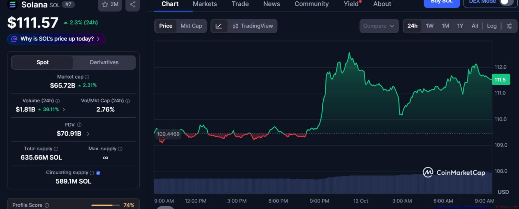
Task: Open the Yield tab
Action: [x=351, y=4]
